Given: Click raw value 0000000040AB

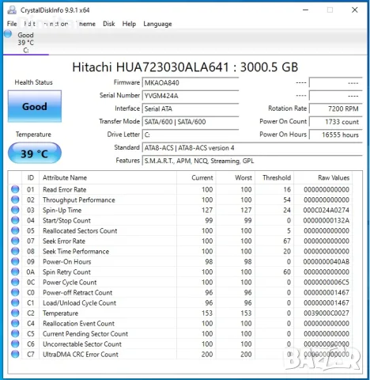Looking at the screenshot, I should (327, 261).
